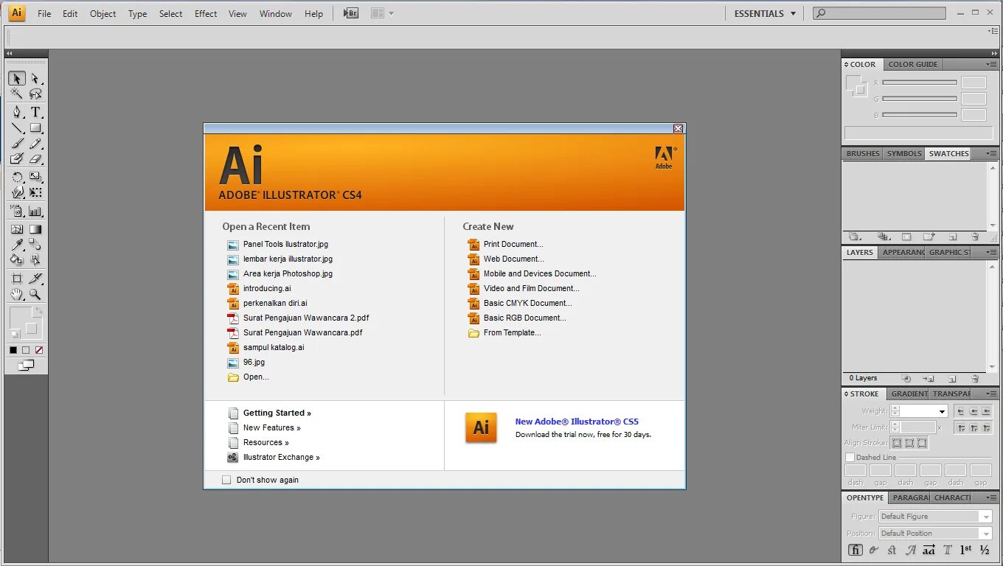Switch to the Gradient tab

coord(909,394)
